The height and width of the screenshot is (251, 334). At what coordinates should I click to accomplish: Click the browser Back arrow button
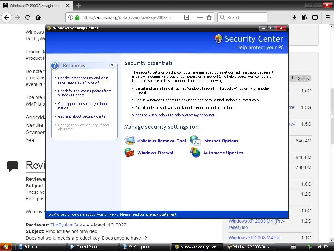[7, 17]
